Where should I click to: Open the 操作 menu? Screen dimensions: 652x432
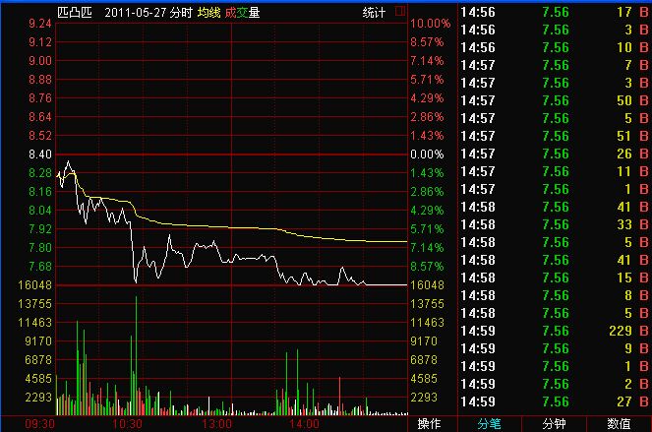pyautogui.click(x=430, y=424)
